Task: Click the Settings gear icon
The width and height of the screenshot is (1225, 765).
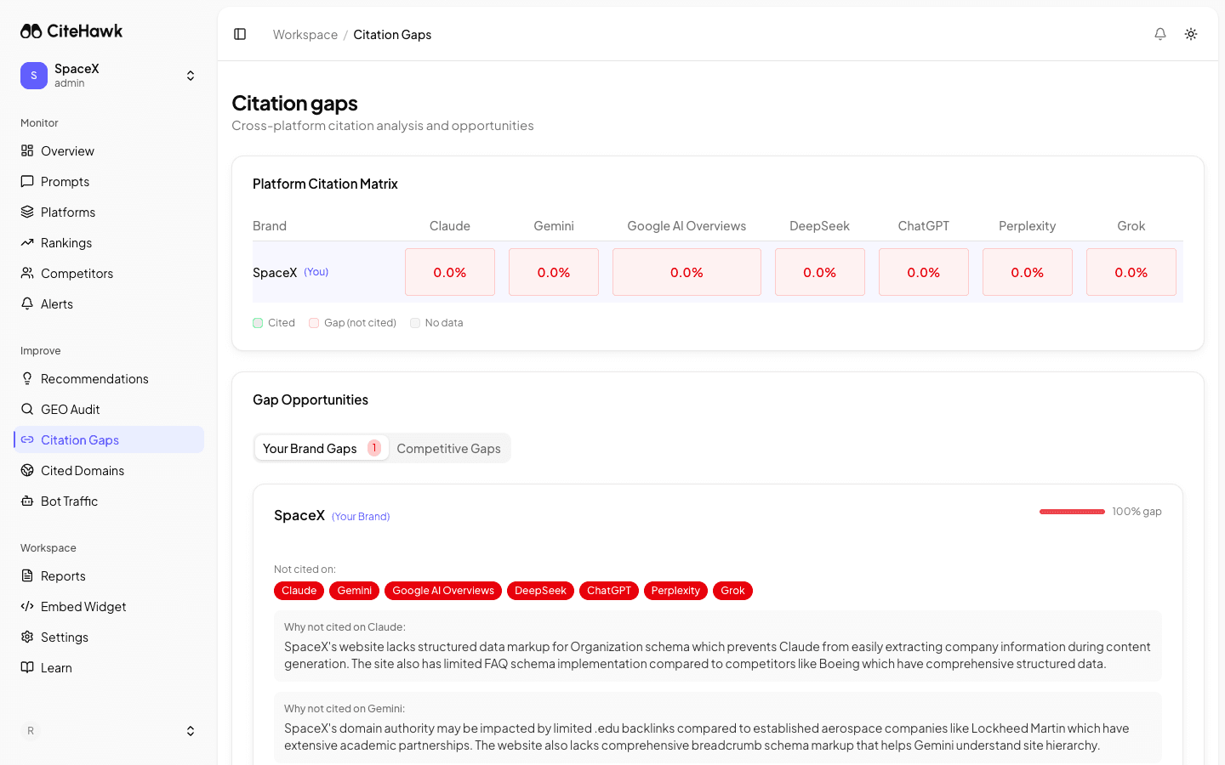Action: point(27,637)
